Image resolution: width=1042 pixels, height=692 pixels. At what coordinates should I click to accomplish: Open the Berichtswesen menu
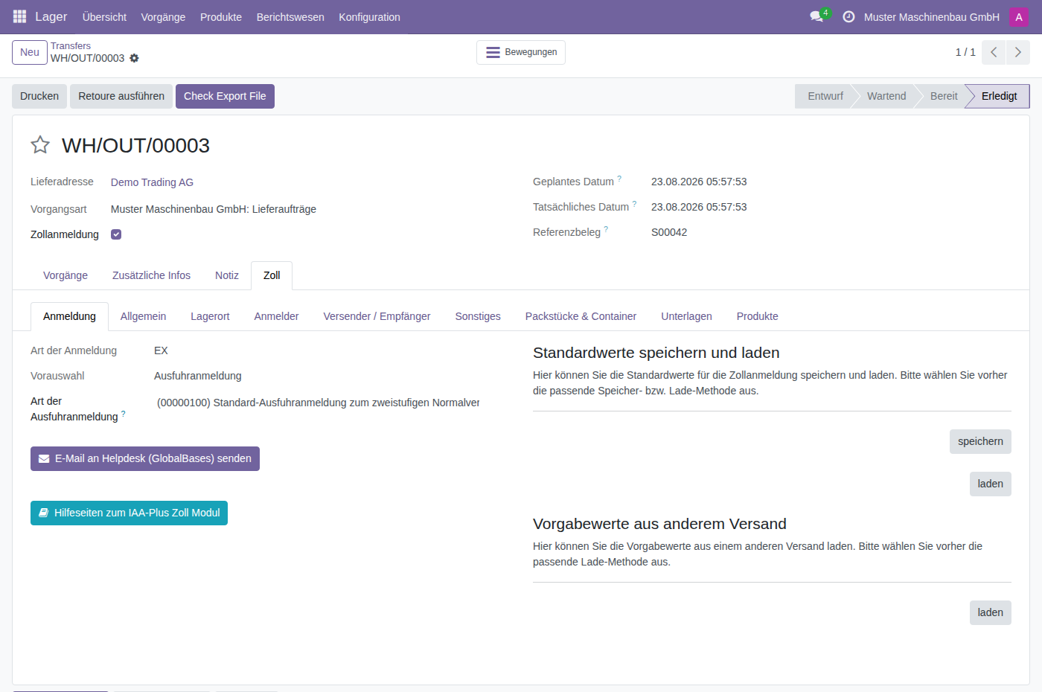(290, 16)
